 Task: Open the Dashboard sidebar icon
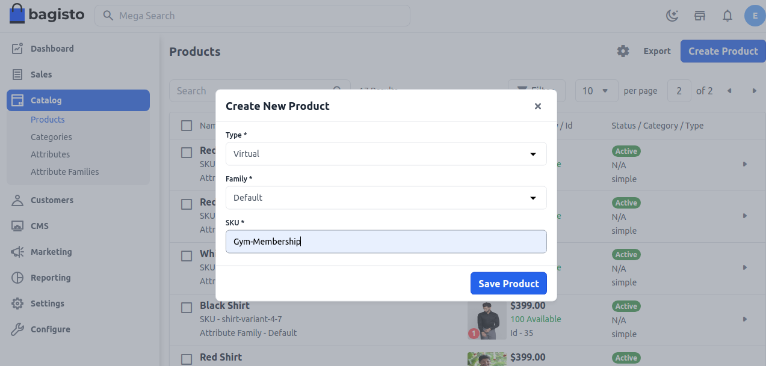click(17, 48)
